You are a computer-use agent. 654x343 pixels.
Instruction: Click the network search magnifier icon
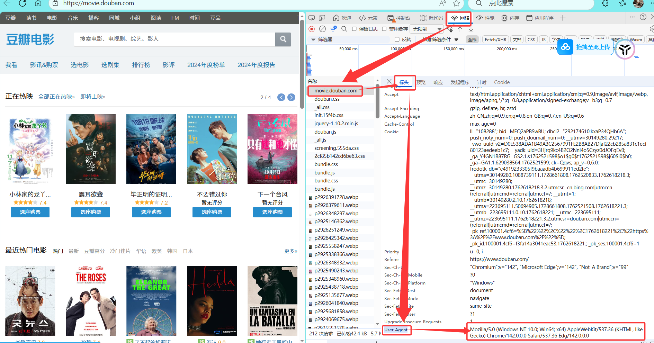[x=344, y=29]
